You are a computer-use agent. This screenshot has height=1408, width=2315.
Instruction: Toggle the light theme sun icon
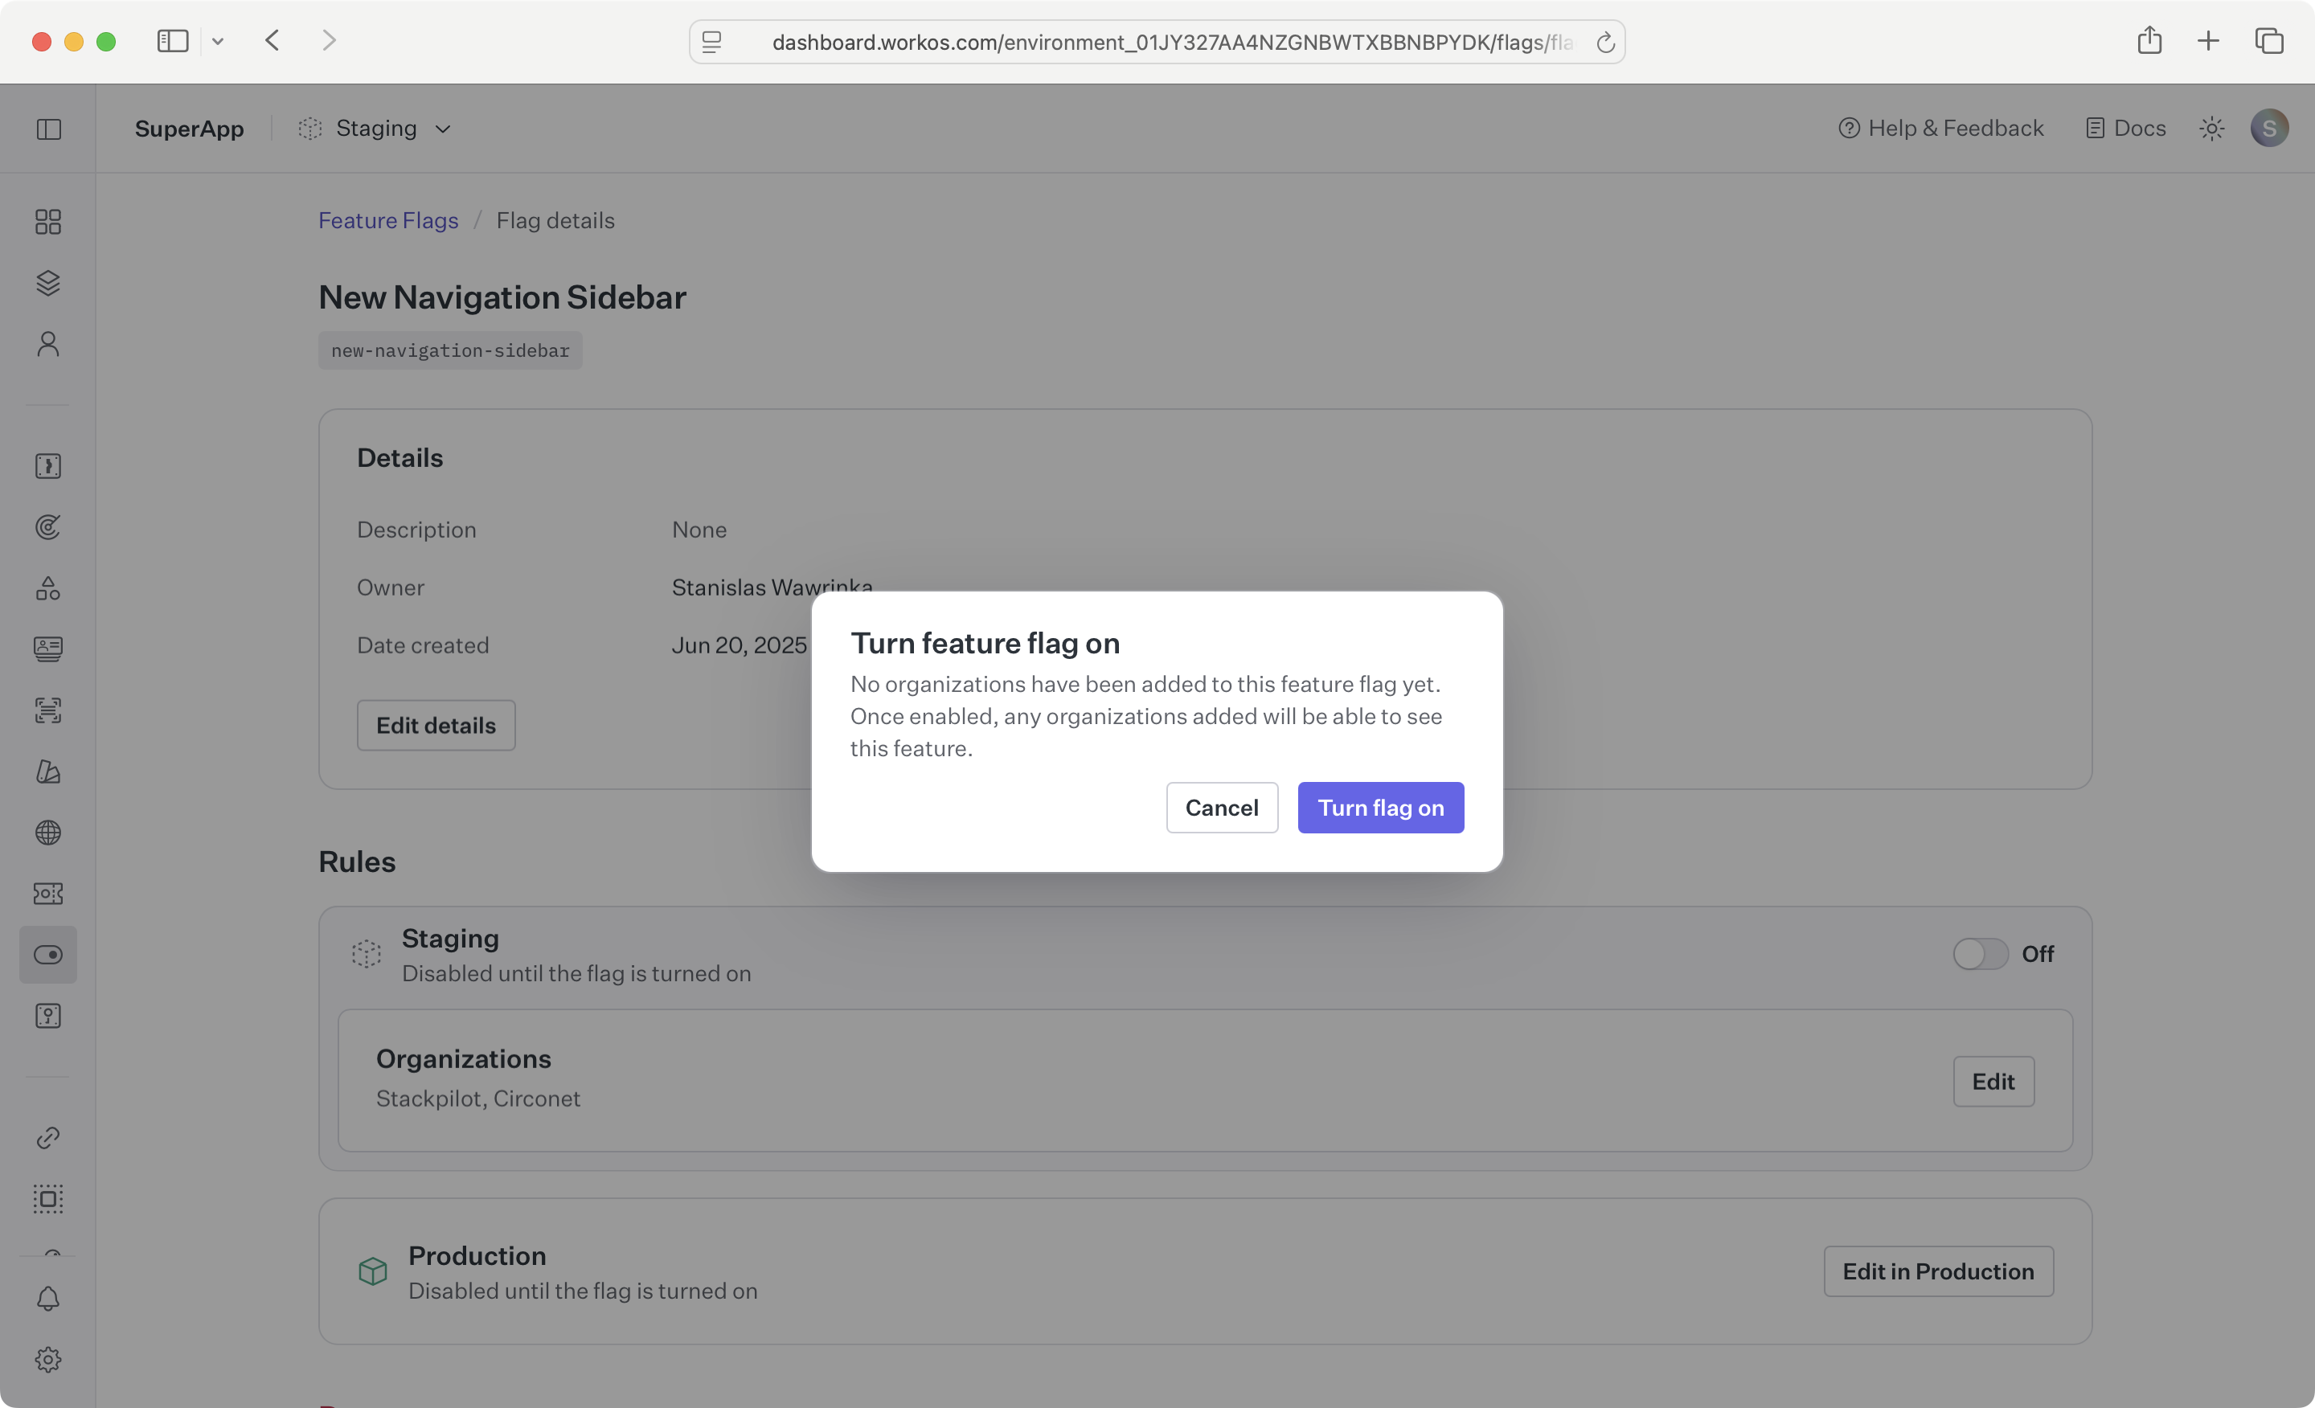click(2211, 128)
